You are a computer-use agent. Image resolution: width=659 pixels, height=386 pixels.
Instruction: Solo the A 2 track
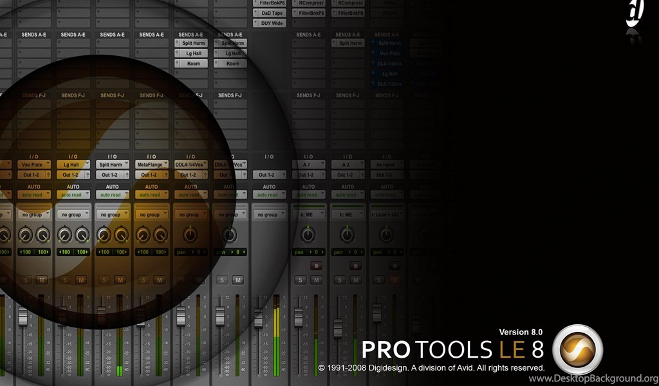click(x=339, y=280)
